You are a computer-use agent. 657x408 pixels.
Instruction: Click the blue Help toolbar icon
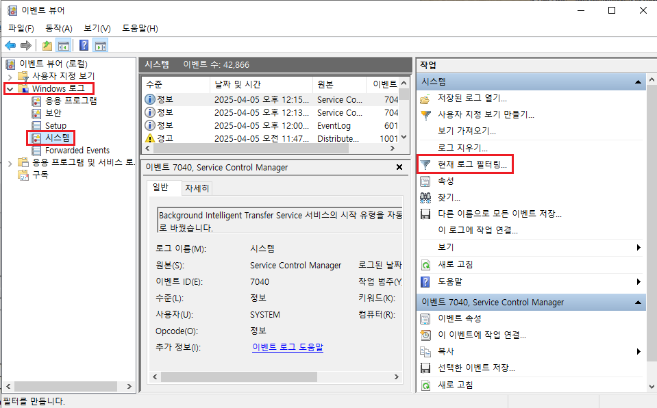tap(84, 45)
